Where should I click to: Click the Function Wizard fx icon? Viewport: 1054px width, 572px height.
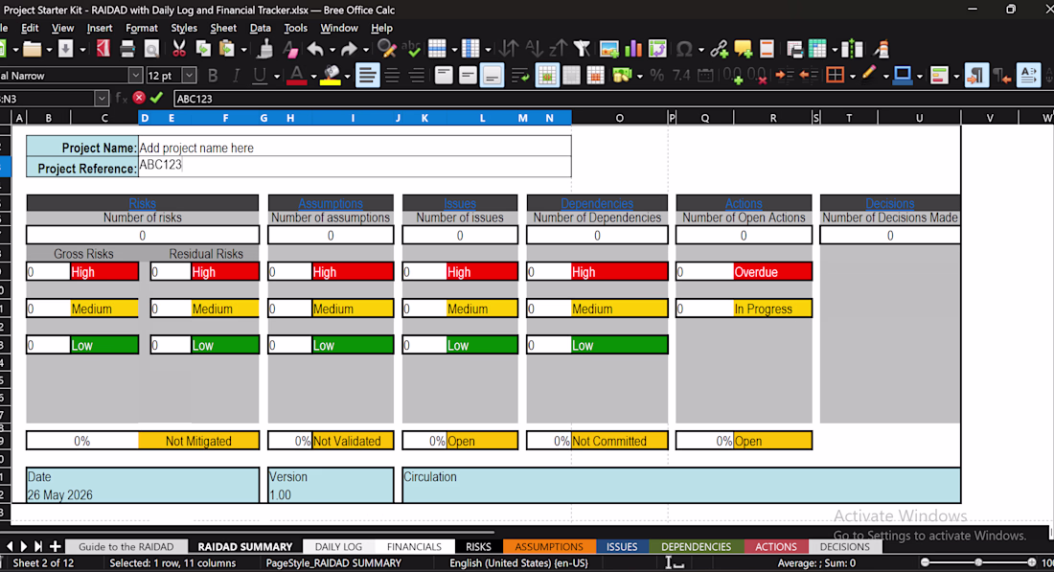pyautogui.click(x=121, y=98)
